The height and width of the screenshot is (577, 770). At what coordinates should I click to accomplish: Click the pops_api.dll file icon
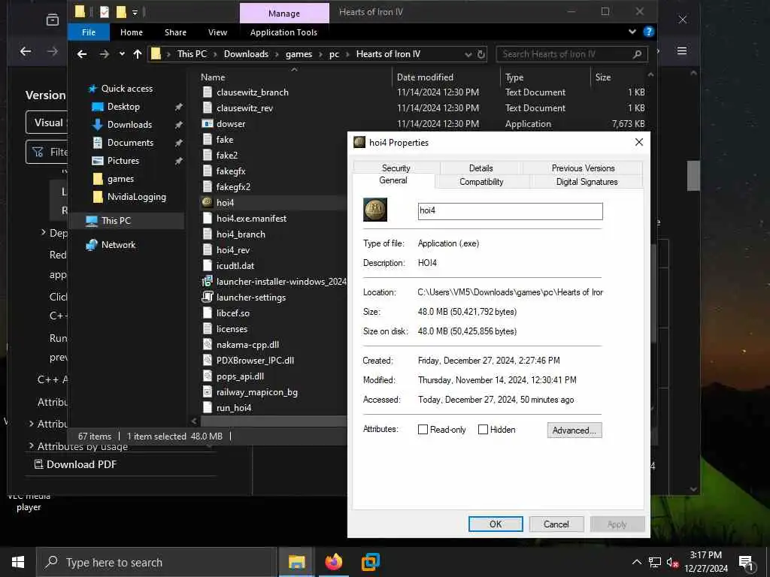(x=208, y=376)
